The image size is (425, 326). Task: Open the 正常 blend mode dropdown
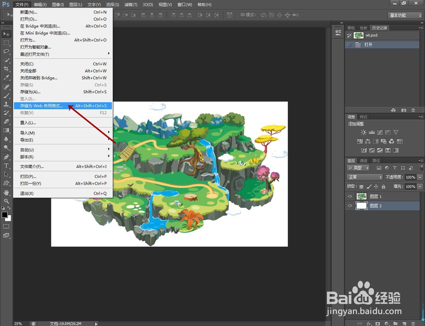pyautogui.click(x=365, y=177)
